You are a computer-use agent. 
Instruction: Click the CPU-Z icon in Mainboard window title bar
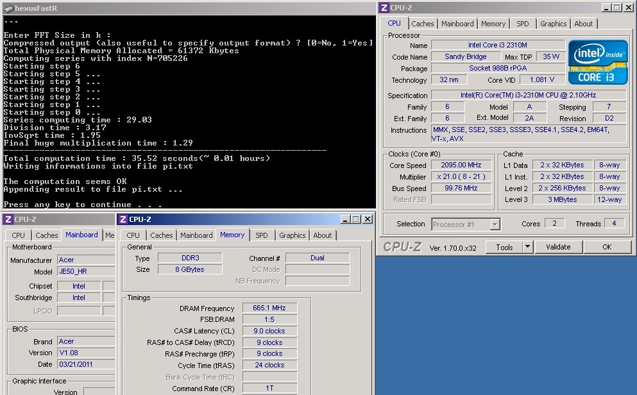[x=8, y=219]
